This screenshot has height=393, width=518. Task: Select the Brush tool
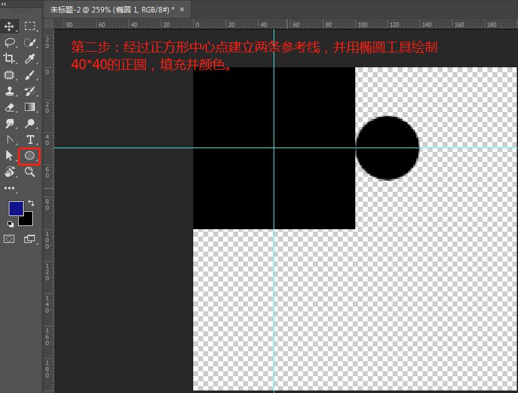29,75
